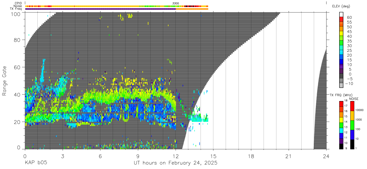Click the "CPID" label at top left

click(18, 3)
